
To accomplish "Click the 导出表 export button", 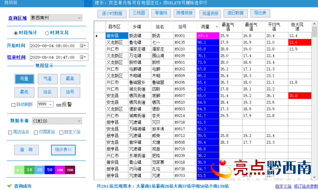I will tap(260, 13).
